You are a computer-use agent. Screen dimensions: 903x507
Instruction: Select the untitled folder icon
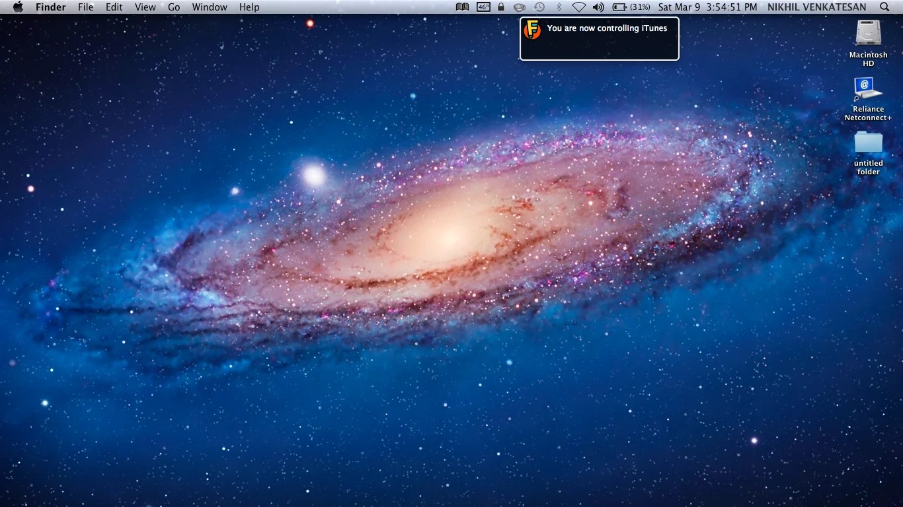[x=869, y=143]
